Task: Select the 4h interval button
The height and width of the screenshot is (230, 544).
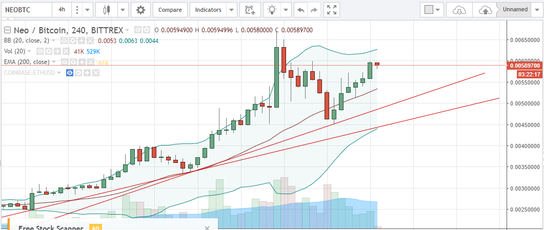Action: [x=62, y=10]
